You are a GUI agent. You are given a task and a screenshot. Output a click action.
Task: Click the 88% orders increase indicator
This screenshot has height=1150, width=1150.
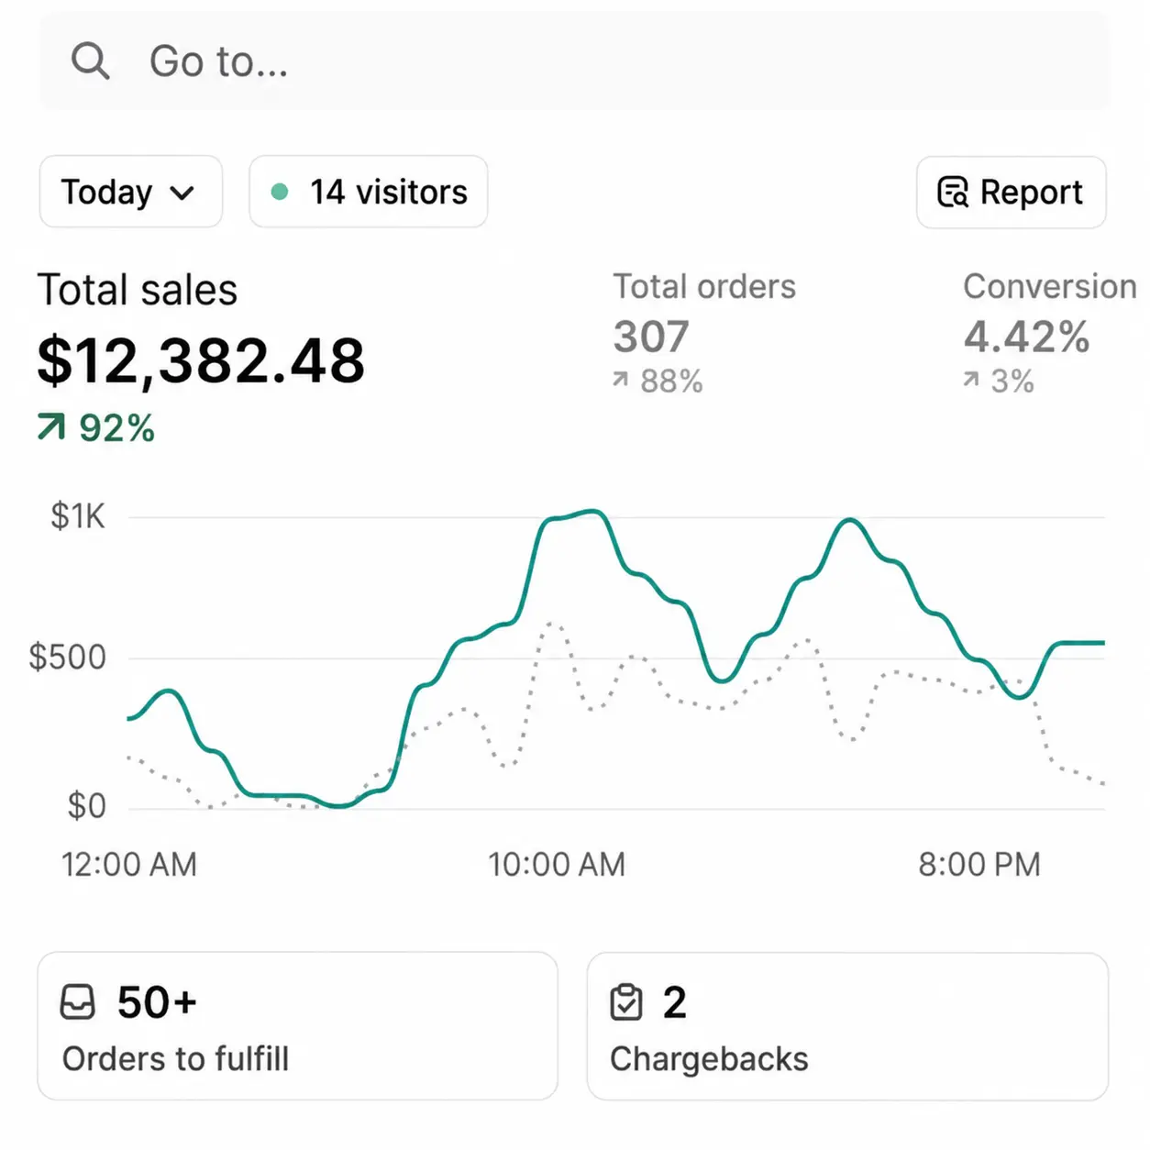tap(658, 381)
